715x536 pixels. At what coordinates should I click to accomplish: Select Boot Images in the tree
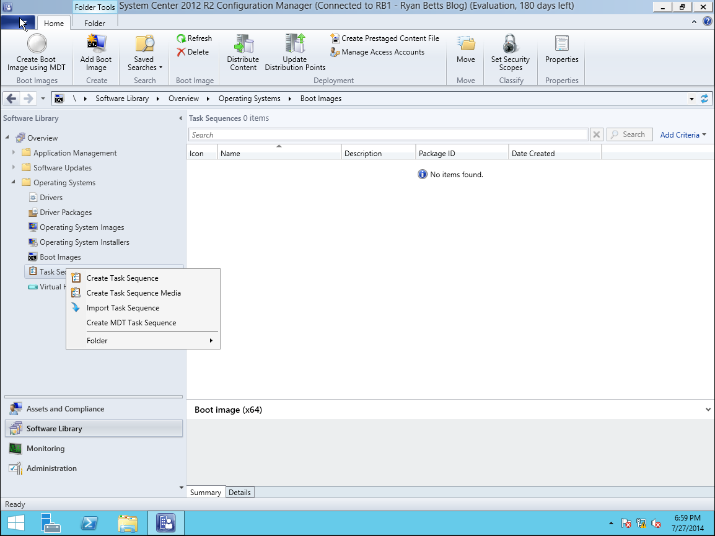[55, 257]
